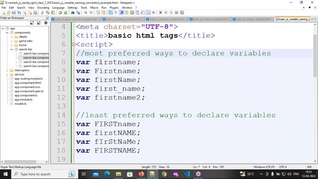Select the editor vertical scrollbar thumb
The image size is (318, 179).
click(315, 56)
